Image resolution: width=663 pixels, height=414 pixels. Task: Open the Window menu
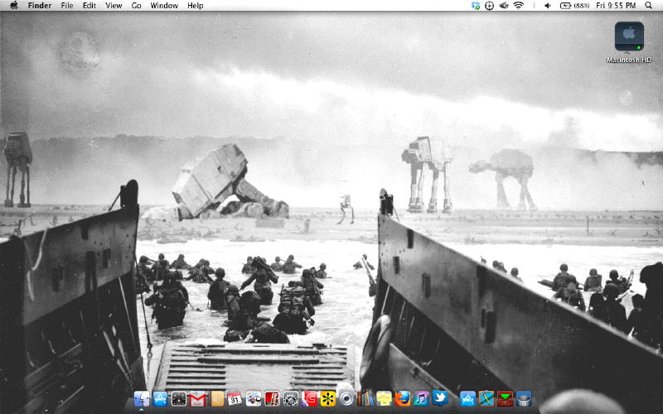click(x=164, y=6)
